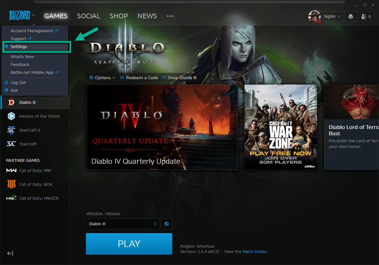Click Log Out in the Blizzard menu
This screenshot has height=265, width=379.
19,82
